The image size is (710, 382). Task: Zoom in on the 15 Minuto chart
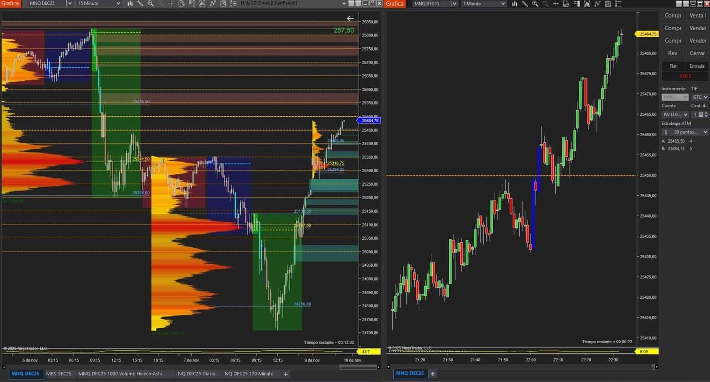point(151,3)
